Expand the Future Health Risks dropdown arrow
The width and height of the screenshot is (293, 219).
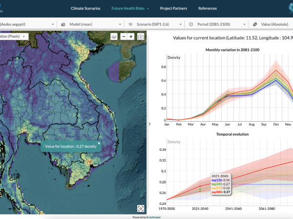click(x=148, y=9)
